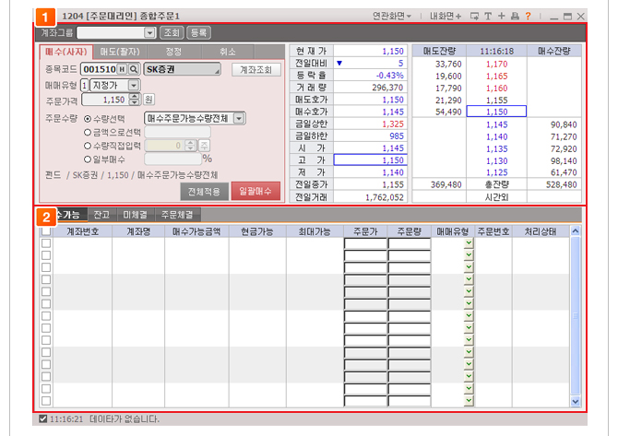
Task: Click the H history button beside stock code
Action: tap(122, 69)
